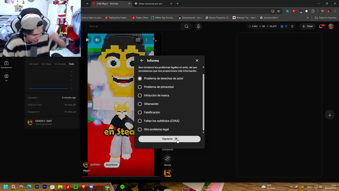Click the Suscribirme button
Screen dimensions: 339x191
click(x=111, y=165)
